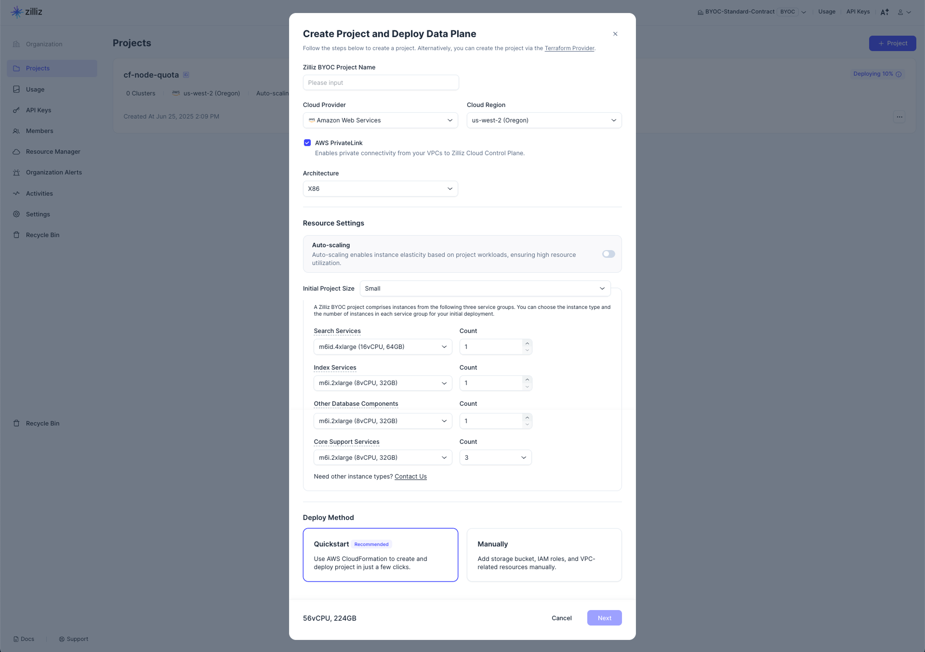
Task: Click the 56vCPU, 224GB summary text
Action: (330, 618)
